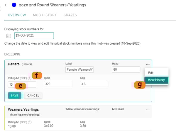Switch to the Overview tab
176x132 pixels.
click(x=17, y=15)
